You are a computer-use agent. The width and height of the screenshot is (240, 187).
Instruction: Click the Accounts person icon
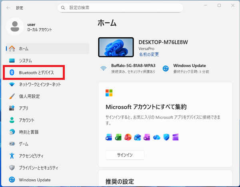click(12, 120)
